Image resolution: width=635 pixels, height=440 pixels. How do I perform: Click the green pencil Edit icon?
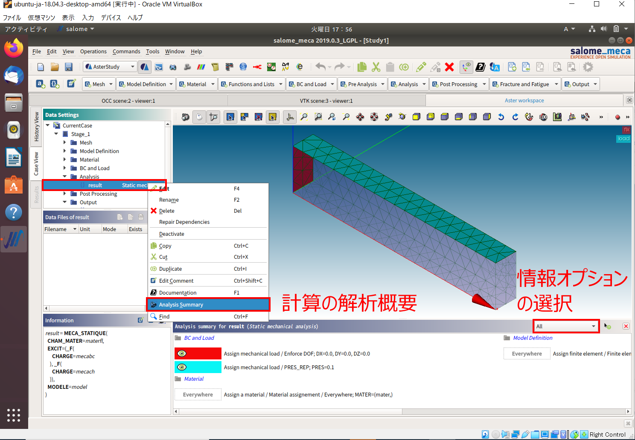pos(421,67)
